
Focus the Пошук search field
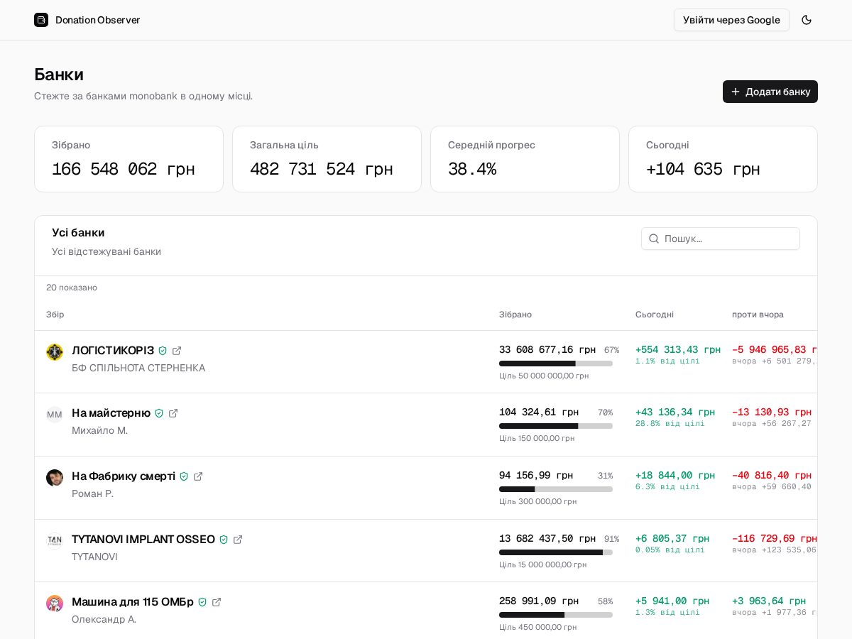pos(721,239)
